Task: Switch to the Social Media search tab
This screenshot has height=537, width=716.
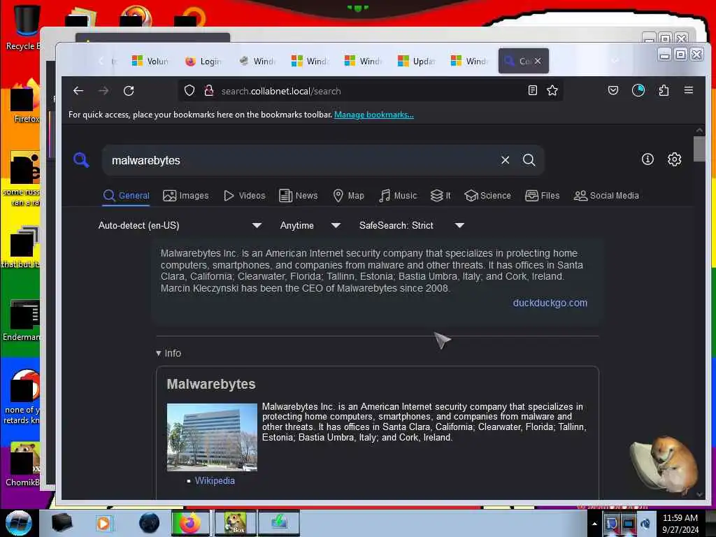Action: click(606, 196)
